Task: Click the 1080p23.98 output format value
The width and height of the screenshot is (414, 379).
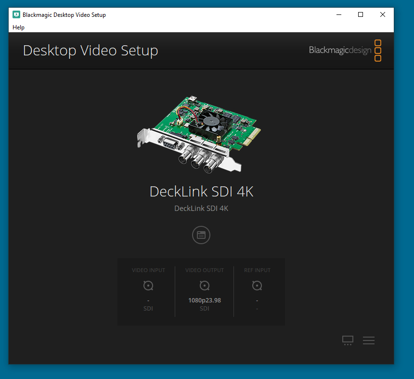Action: 205,301
